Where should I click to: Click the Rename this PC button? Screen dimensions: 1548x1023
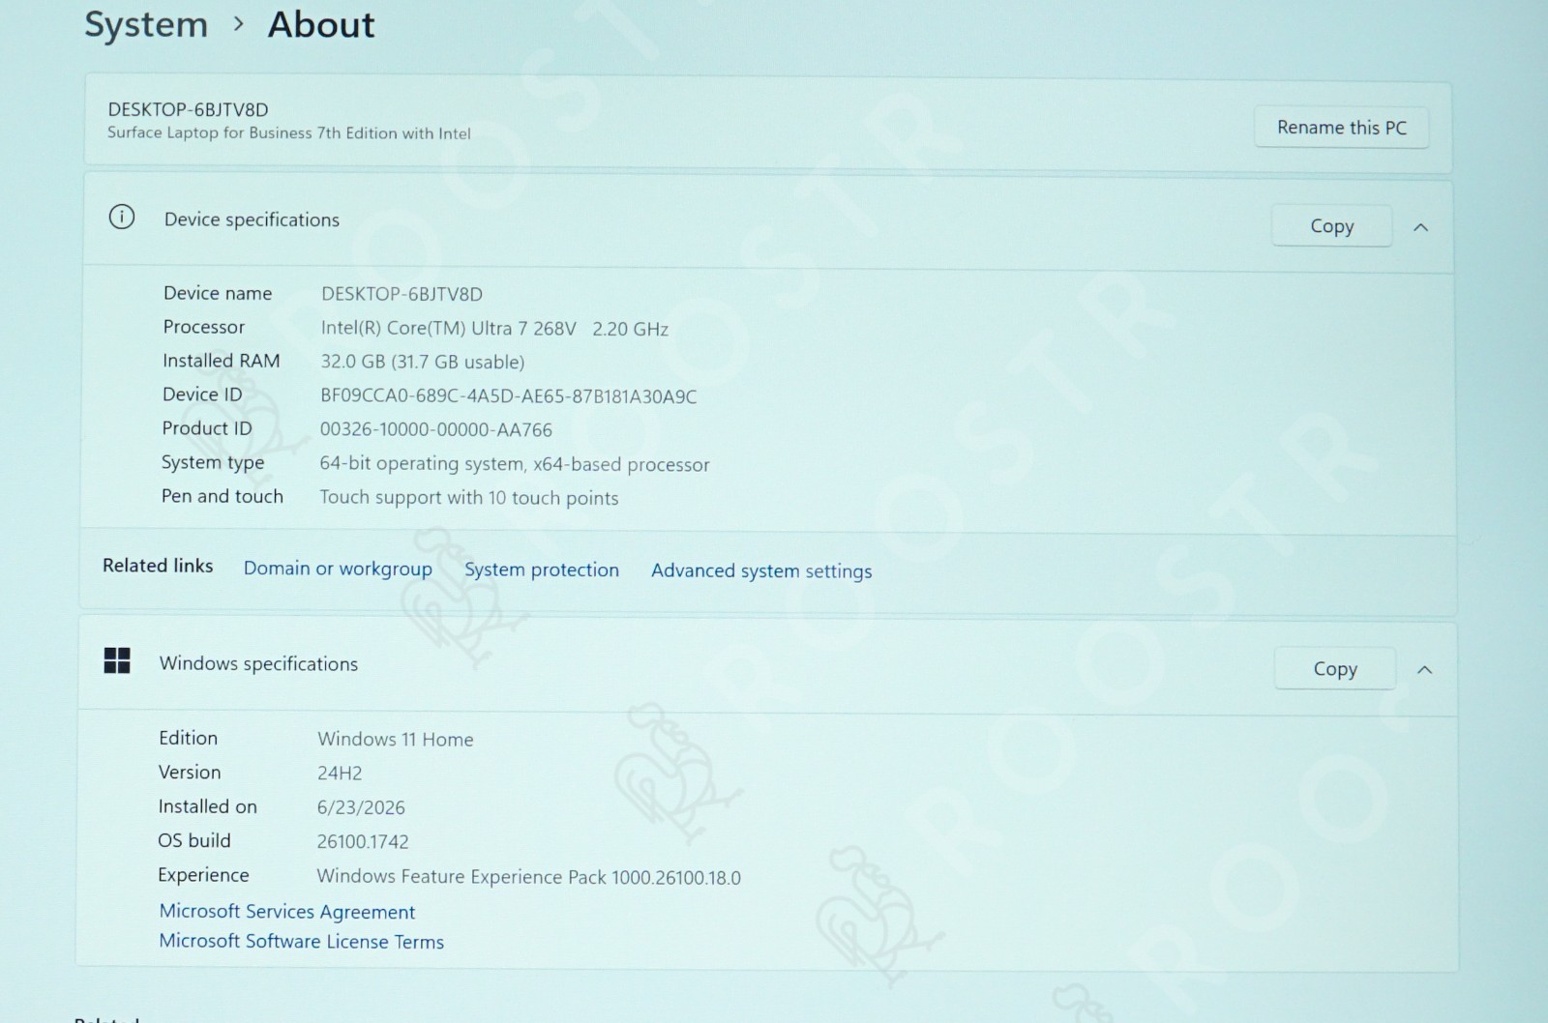point(1341,128)
